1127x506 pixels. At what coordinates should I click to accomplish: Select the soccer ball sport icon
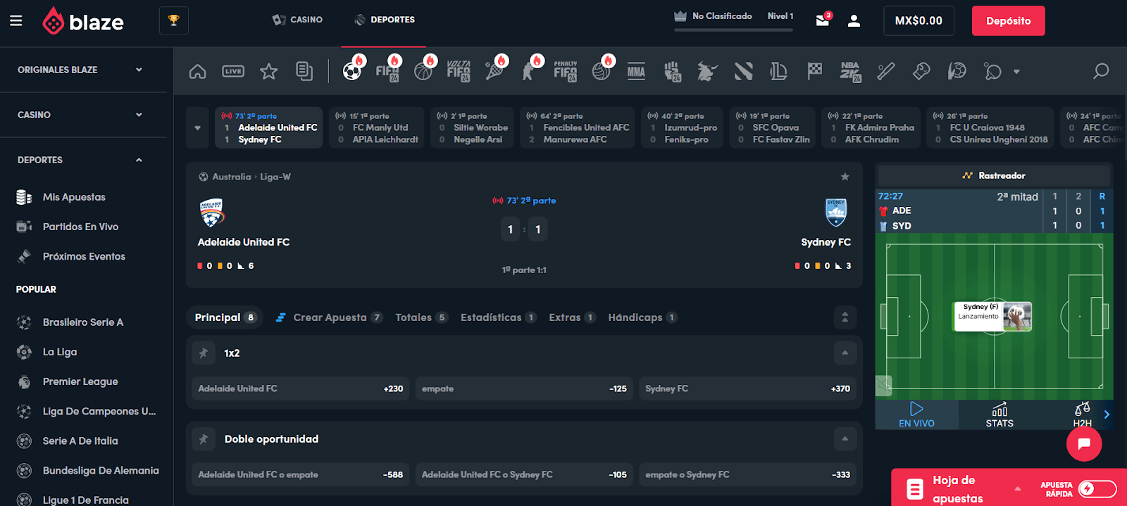[x=352, y=70]
